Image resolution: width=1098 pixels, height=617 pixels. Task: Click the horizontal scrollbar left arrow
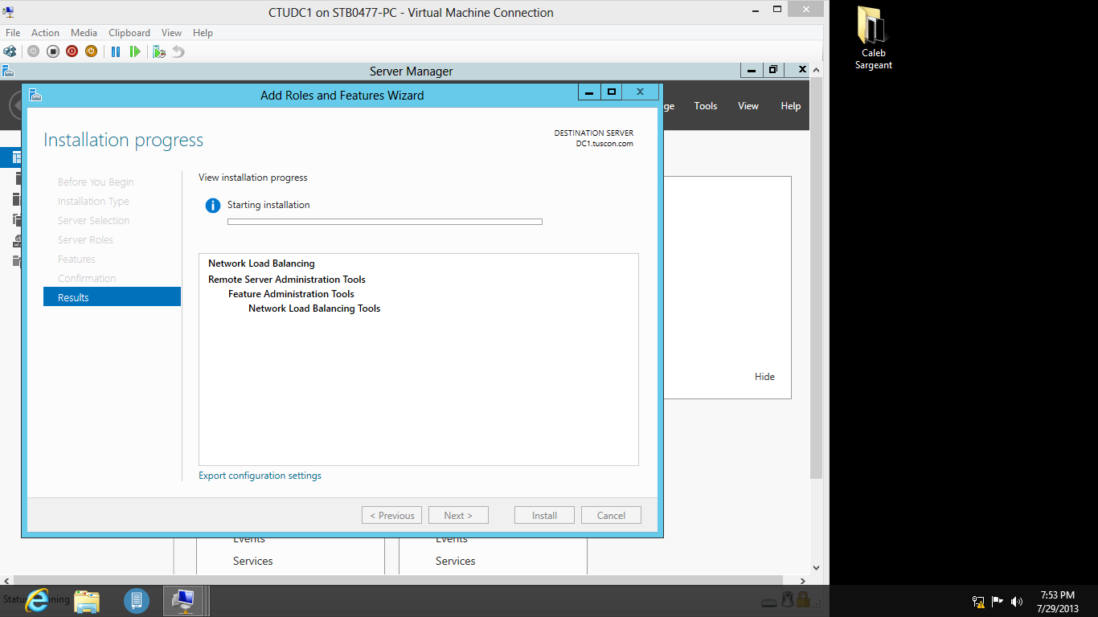(x=6, y=580)
